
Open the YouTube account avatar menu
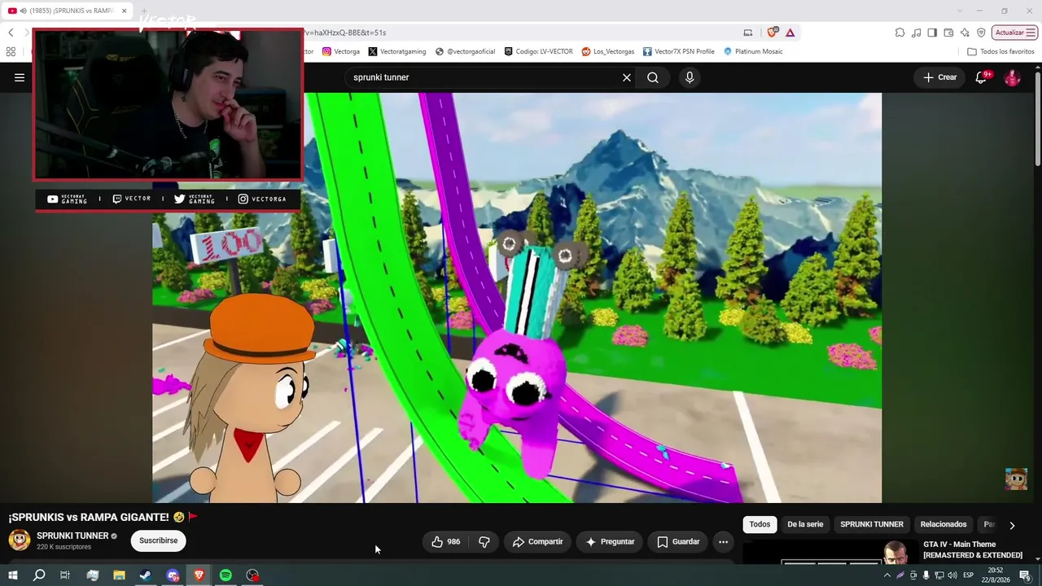coord(1013,77)
